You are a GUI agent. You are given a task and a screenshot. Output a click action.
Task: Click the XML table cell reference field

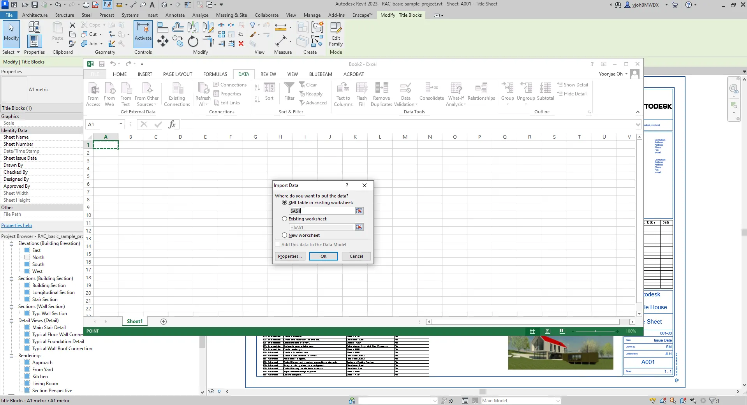point(322,211)
